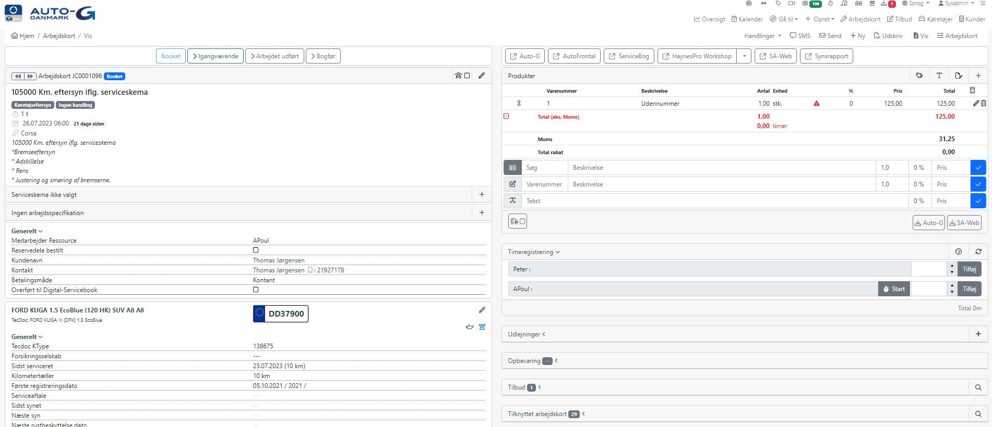This screenshot has height=427, width=992.
Task: Open dropdown arrow beside HaynesPro Workshop
Action: pos(744,56)
